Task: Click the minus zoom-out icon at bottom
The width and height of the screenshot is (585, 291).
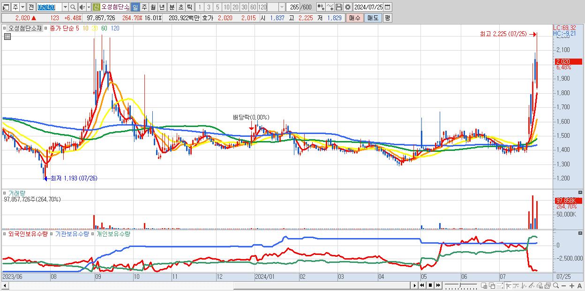Action: 563,285
